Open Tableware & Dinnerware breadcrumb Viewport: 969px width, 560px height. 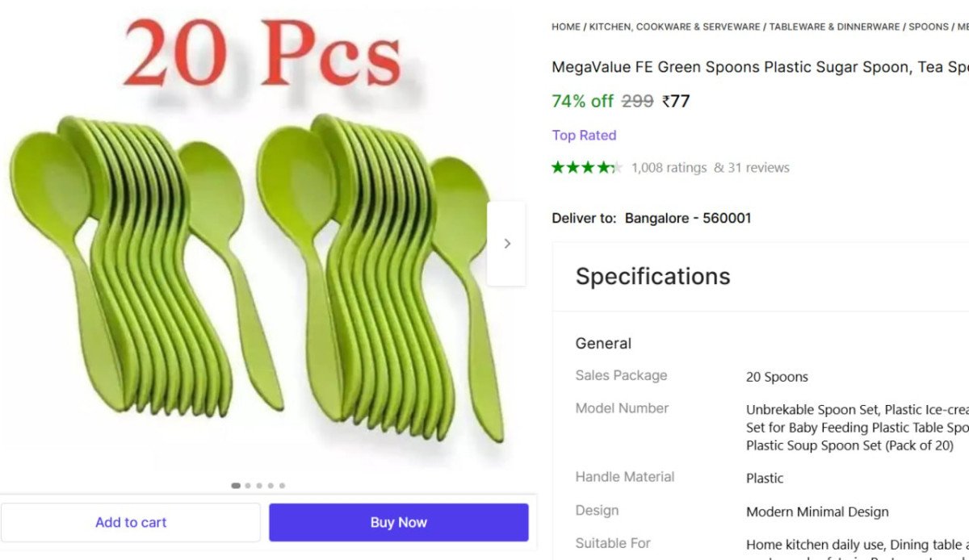[834, 27]
